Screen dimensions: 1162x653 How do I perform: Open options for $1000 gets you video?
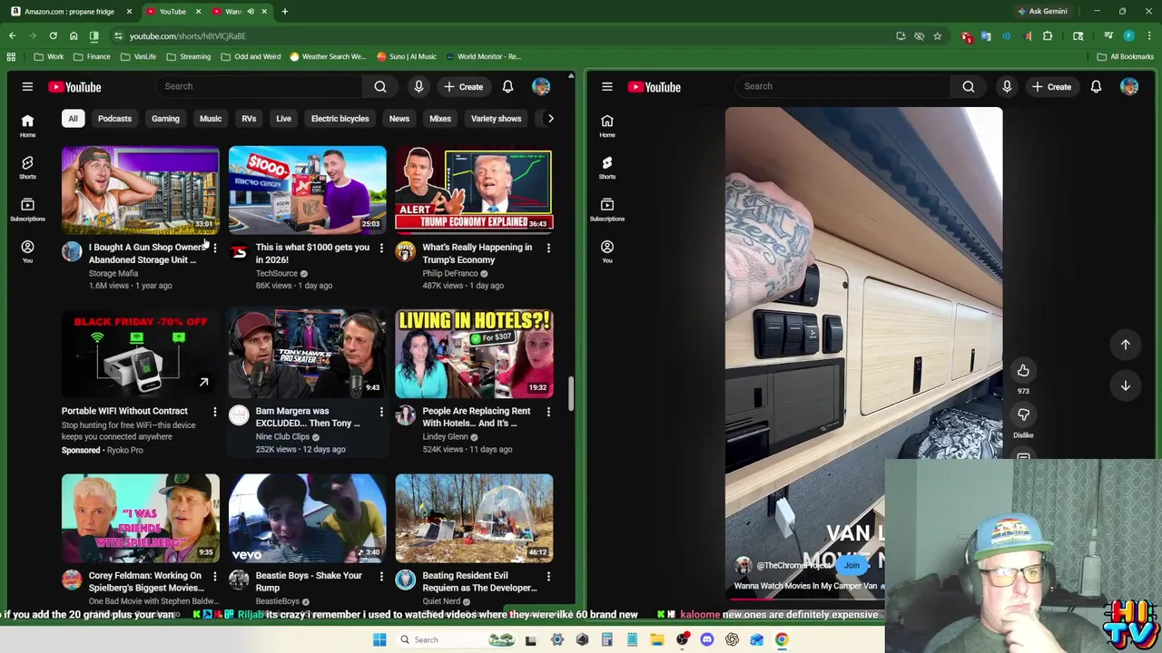point(381,248)
